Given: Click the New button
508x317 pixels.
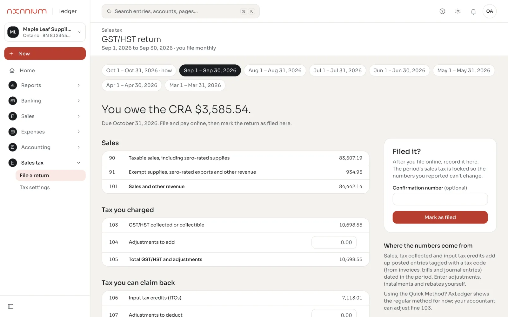Looking at the screenshot, I should (45, 54).
